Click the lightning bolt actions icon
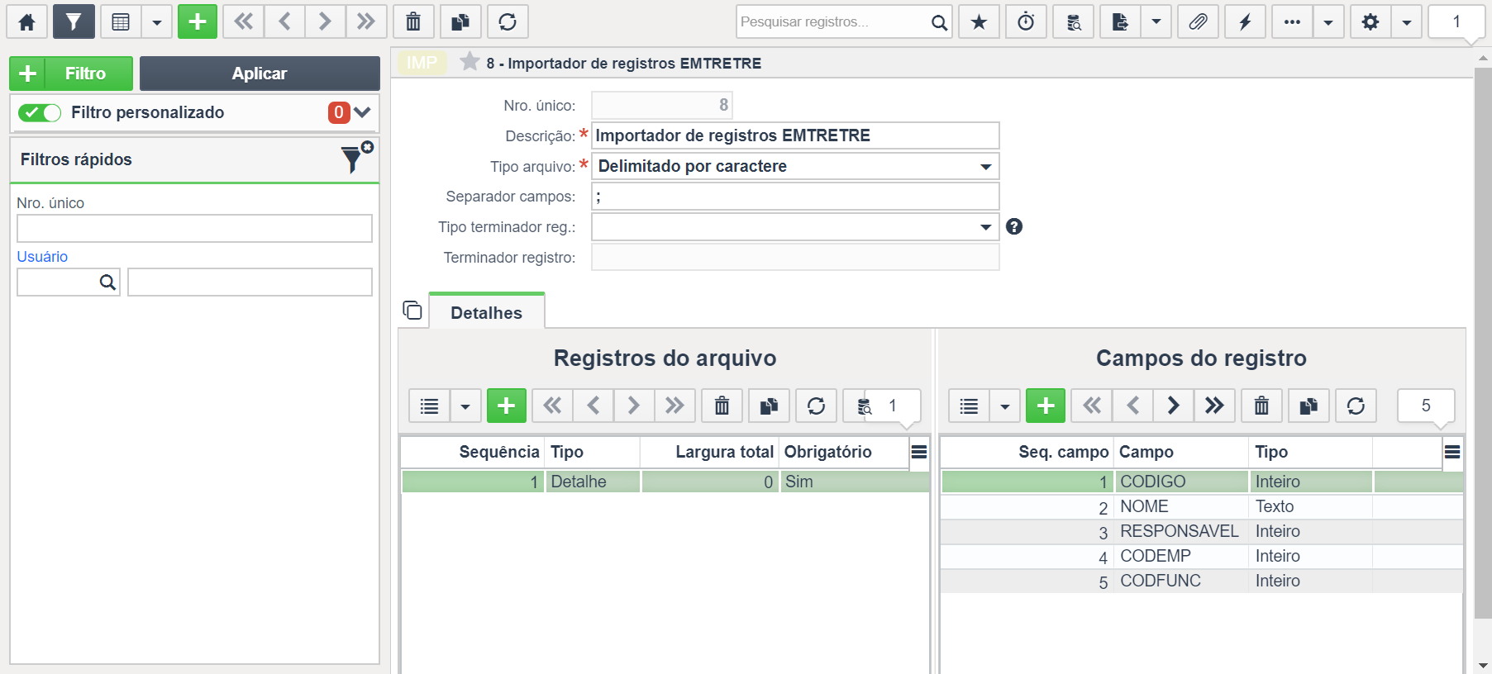The height and width of the screenshot is (674, 1492). (x=1245, y=21)
